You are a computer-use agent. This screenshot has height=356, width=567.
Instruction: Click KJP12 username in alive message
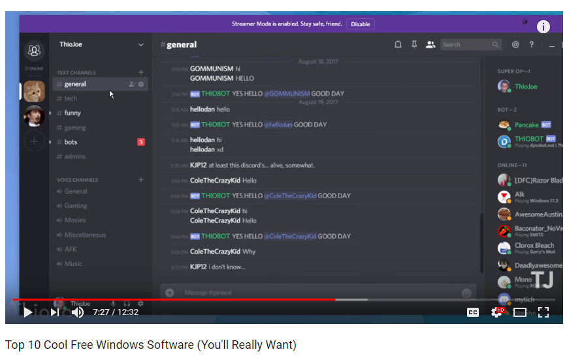coord(199,166)
